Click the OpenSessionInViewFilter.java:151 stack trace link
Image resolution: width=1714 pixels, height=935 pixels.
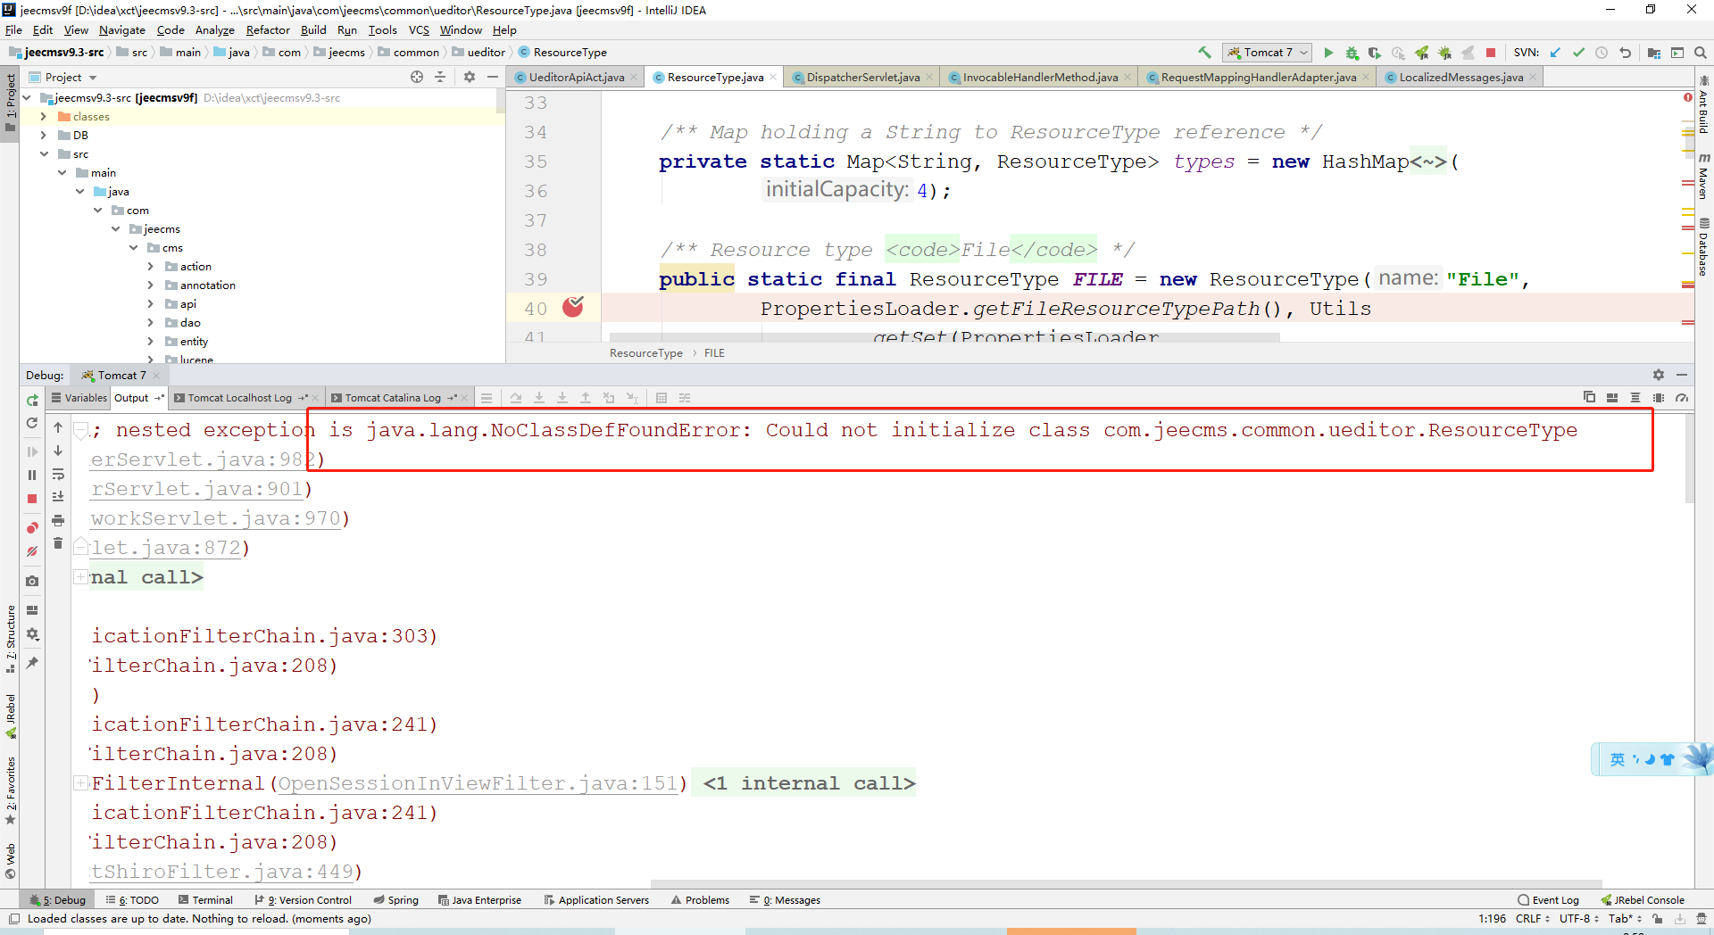[x=478, y=783]
